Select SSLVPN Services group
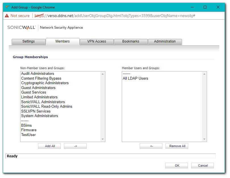Viewport: 230px width, 178px height. click(x=36, y=111)
